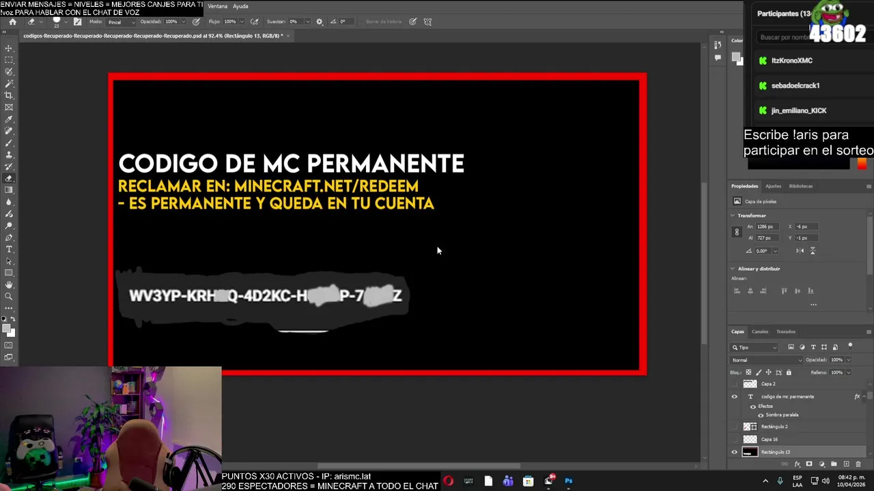The width and height of the screenshot is (874, 491).
Task: Collapse the Transformar section
Action: pyautogui.click(x=733, y=215)
